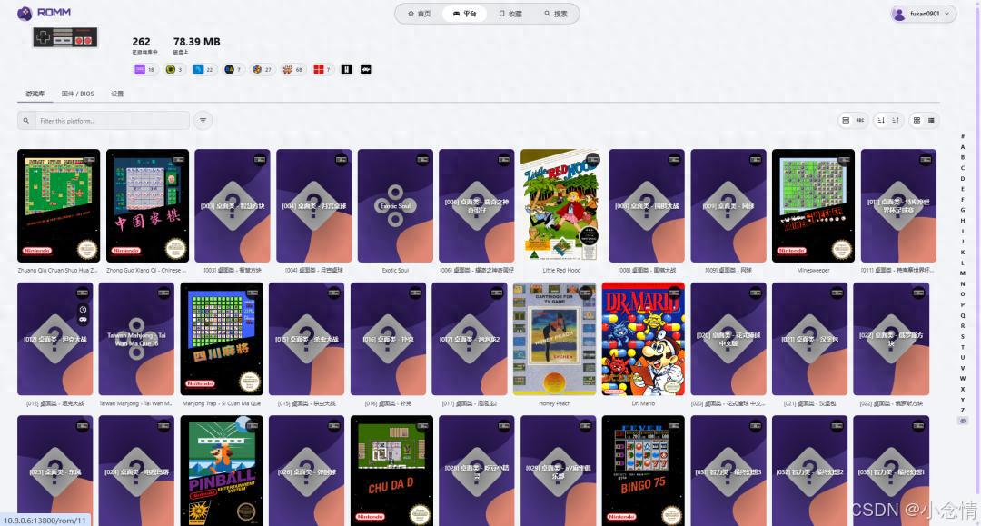Open the Zhuang Qiu Chuan Shuo game card
Viewport: 981px width, 526px height.
coord(58,205)
